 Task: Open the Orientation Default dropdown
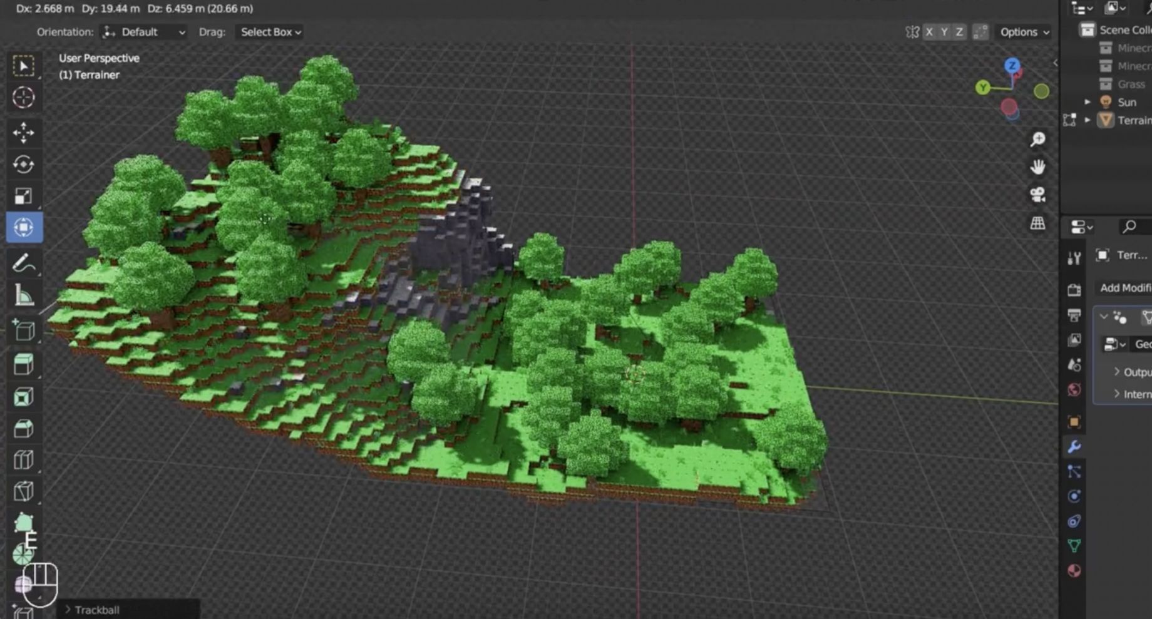tap(145, 32)
